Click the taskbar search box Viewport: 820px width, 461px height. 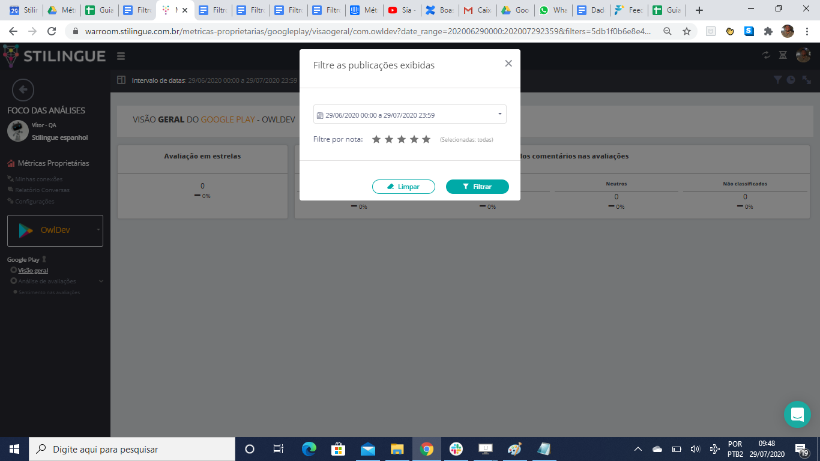132,449
